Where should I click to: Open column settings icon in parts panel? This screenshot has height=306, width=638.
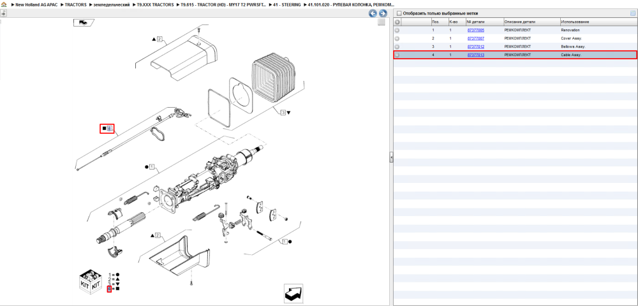633,13
